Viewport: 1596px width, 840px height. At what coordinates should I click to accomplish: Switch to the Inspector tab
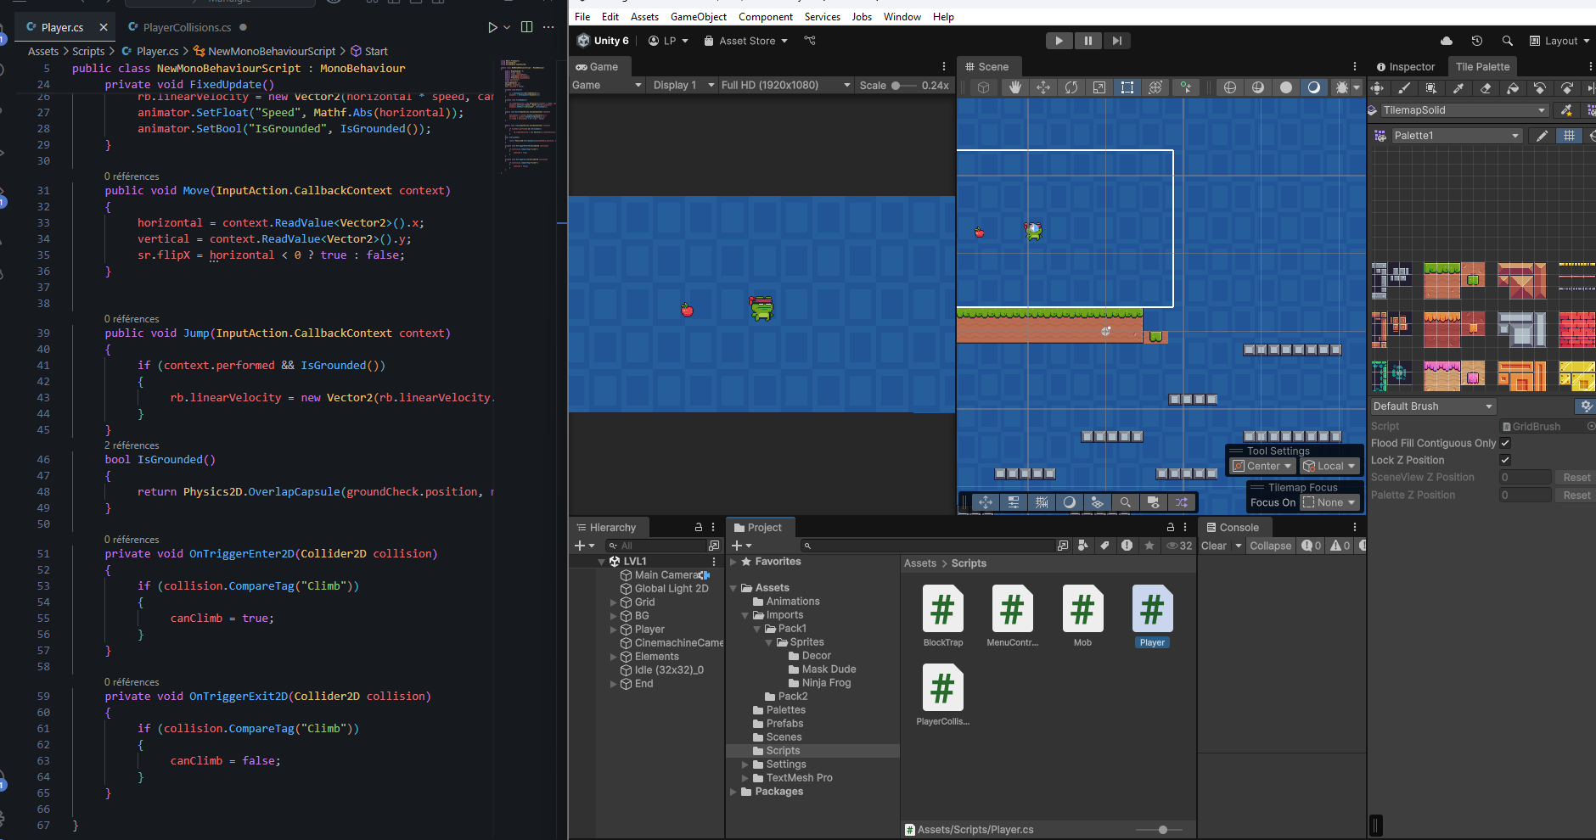[1406, 67]
